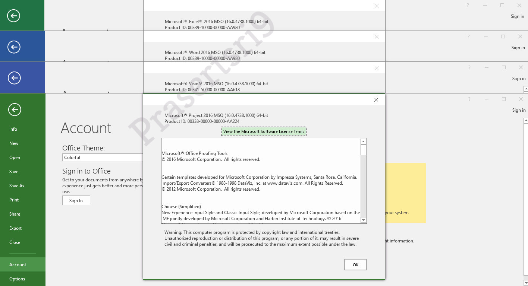Click Visio window's right scrollbar up arrow
The height and width of the screenshot is (286, 528).
pos(526,89)
